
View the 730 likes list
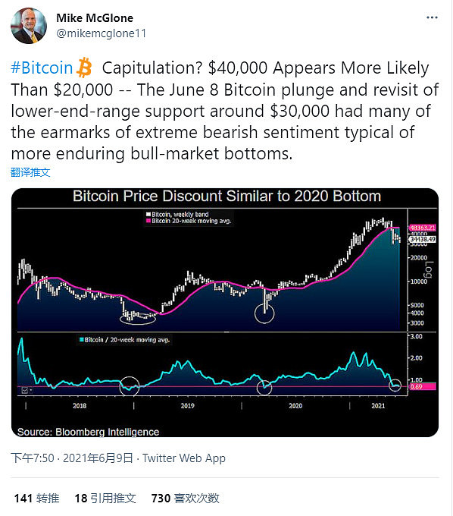coord(186,499)
